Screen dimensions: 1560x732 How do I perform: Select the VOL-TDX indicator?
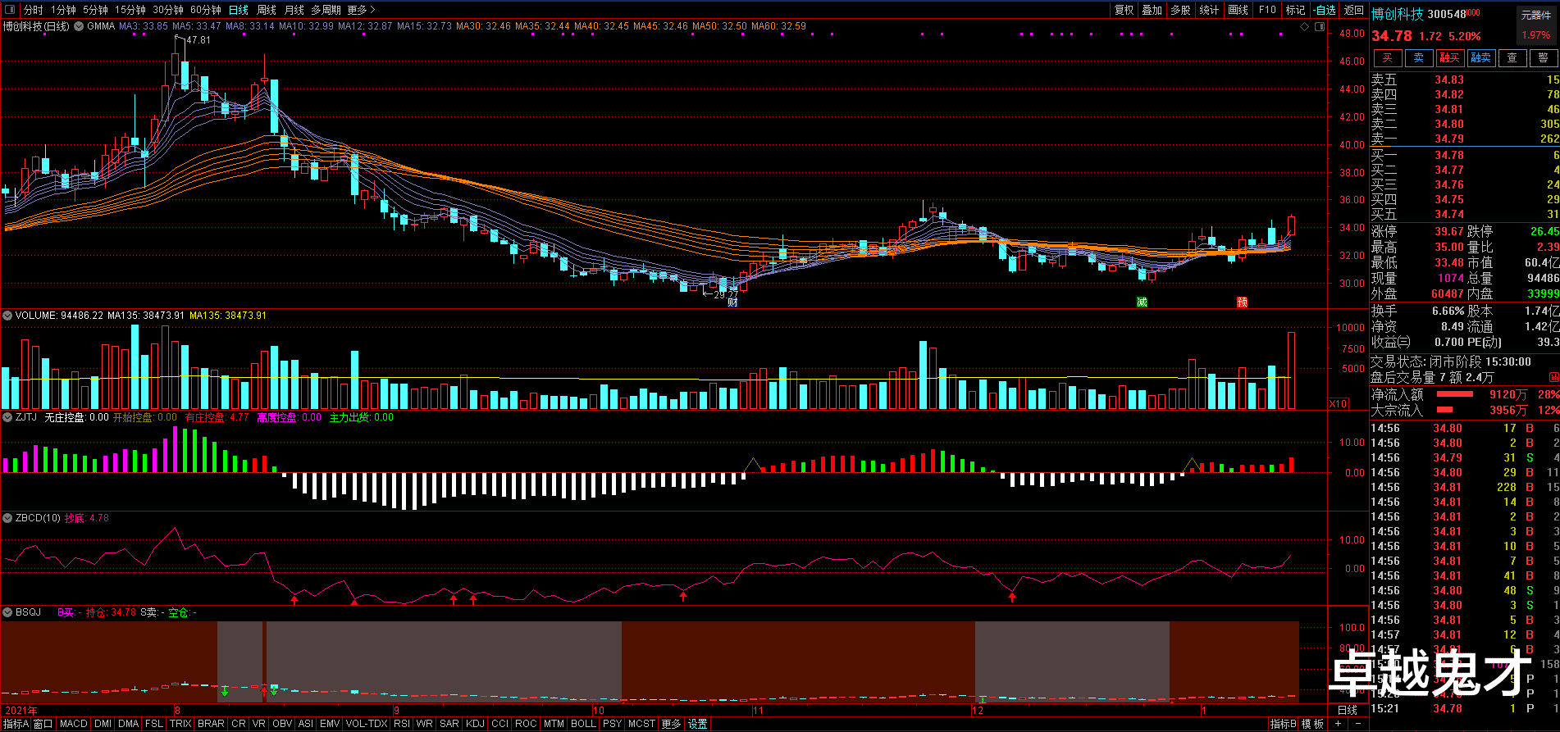[366, 724]
